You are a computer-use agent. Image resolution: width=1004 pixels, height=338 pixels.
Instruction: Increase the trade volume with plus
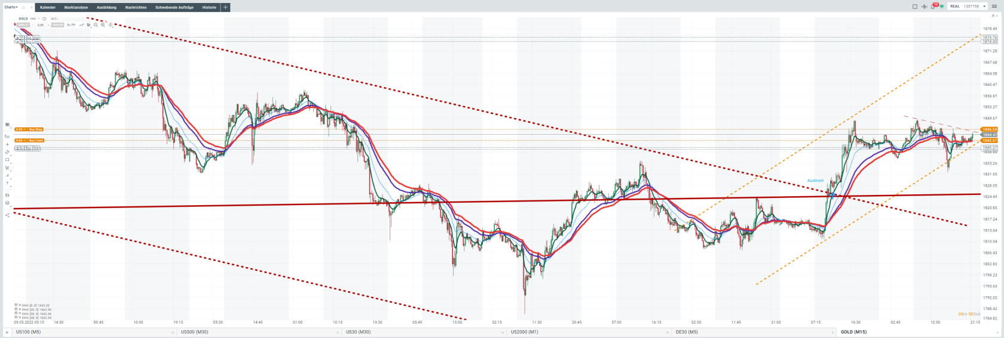click(48, 25)
